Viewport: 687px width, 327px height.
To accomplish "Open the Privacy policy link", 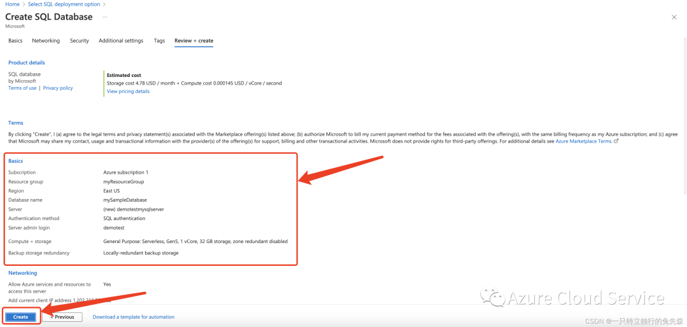I will coord(58,88).
